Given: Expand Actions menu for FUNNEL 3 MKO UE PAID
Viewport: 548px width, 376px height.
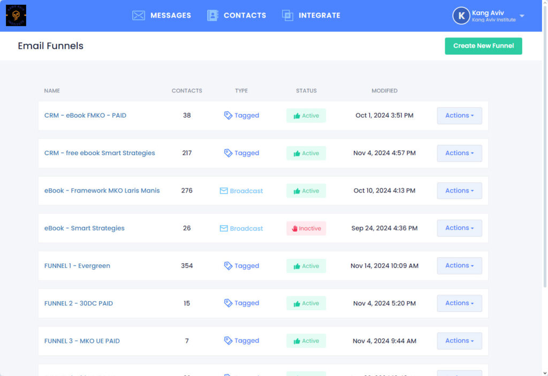Looking at the screenshot, I should [459, 341].
